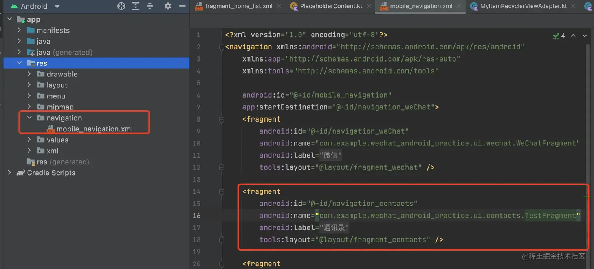594x269 pixels.
Task: Expand the xml folder chevron
Action: pos(29,151)
